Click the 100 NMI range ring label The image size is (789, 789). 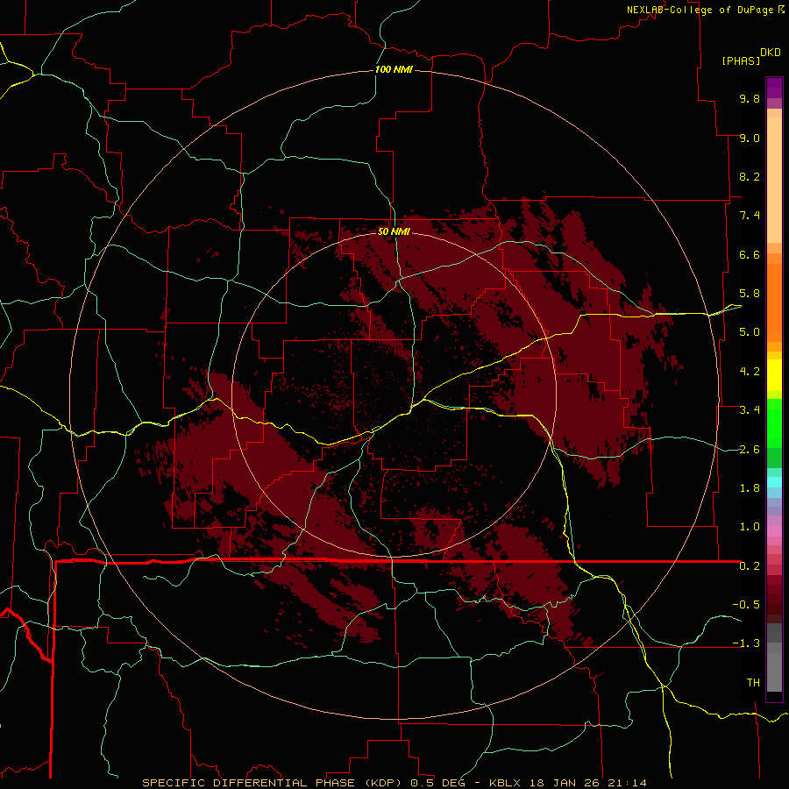(x=394, y=69)
